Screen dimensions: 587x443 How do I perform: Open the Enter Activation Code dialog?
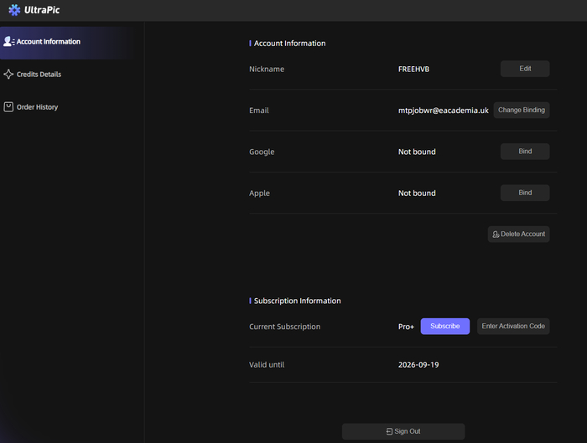513,327
